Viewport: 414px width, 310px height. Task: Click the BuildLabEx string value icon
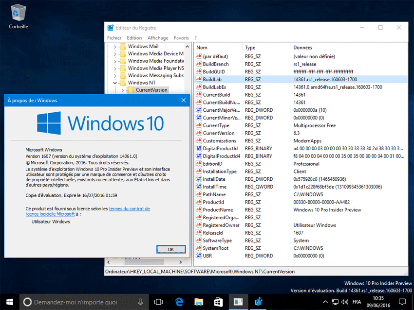pos(199,87)
